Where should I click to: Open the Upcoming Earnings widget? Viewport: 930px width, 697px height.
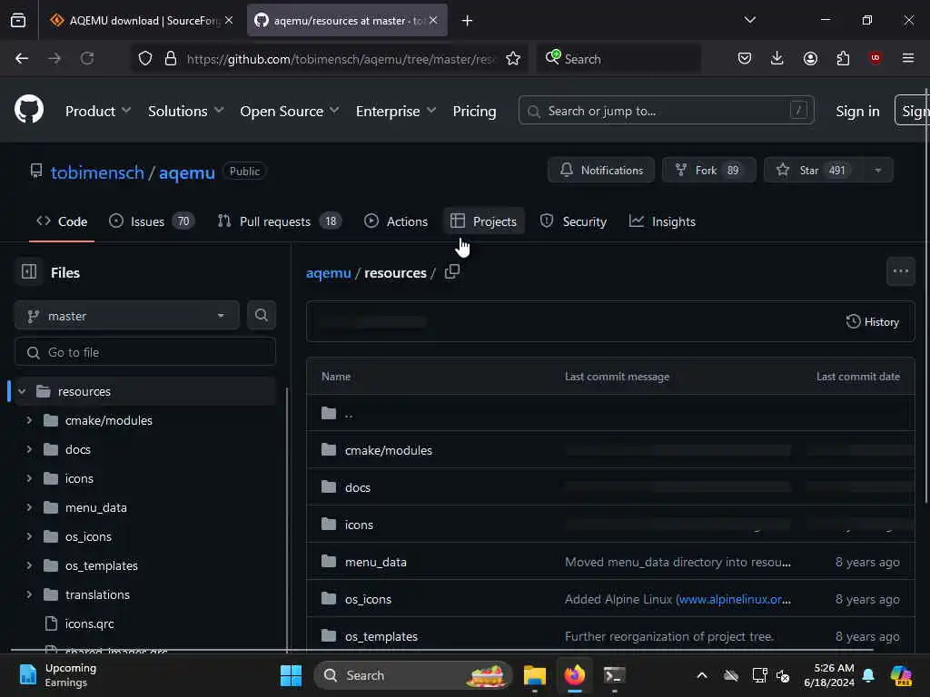(57, 675)
